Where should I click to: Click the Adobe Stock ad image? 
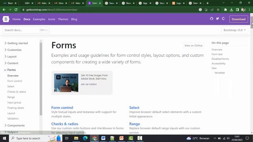(x=66, y=83)
